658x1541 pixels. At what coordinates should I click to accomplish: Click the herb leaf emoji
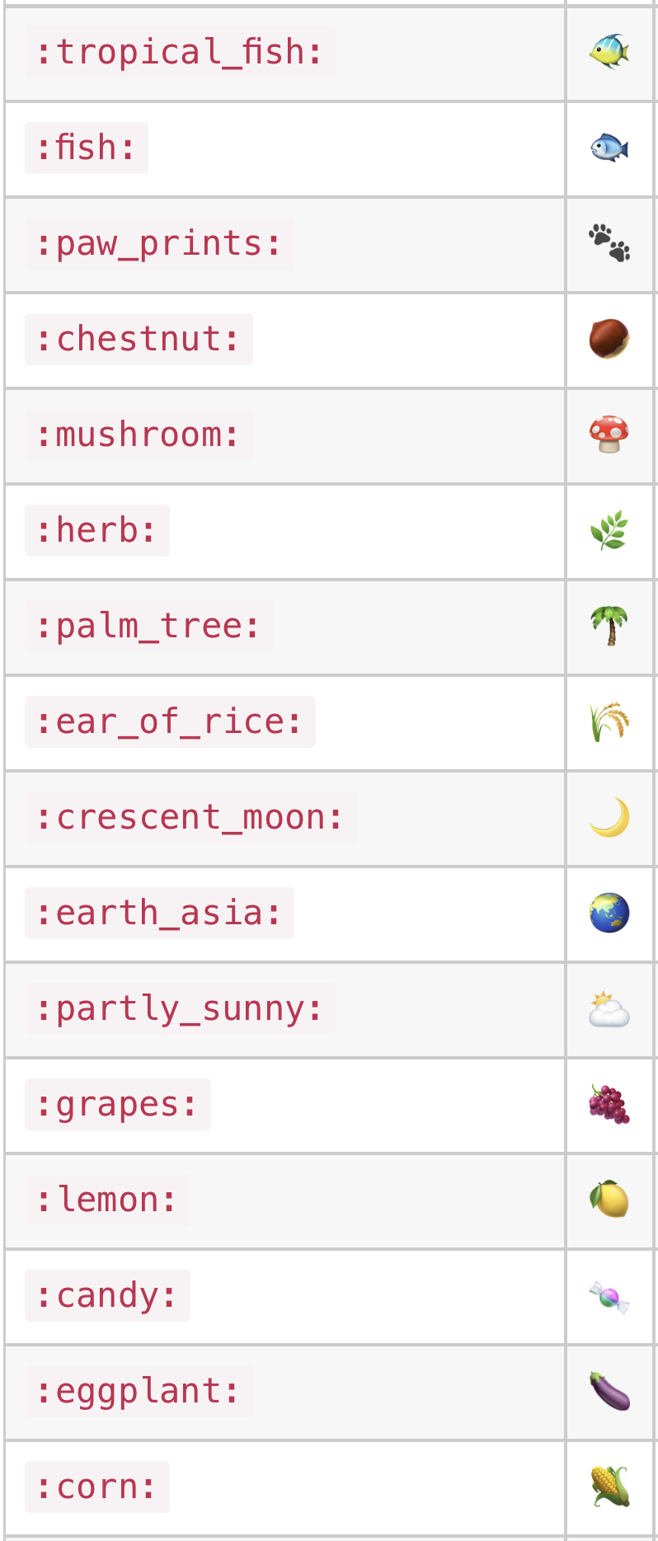(x=609, y=530)
